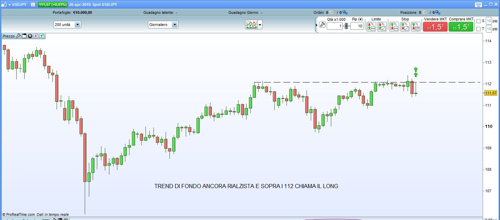Open the Giornaliero timeframe dropdown
Screen dimensions: 500x220
point(175,25)
